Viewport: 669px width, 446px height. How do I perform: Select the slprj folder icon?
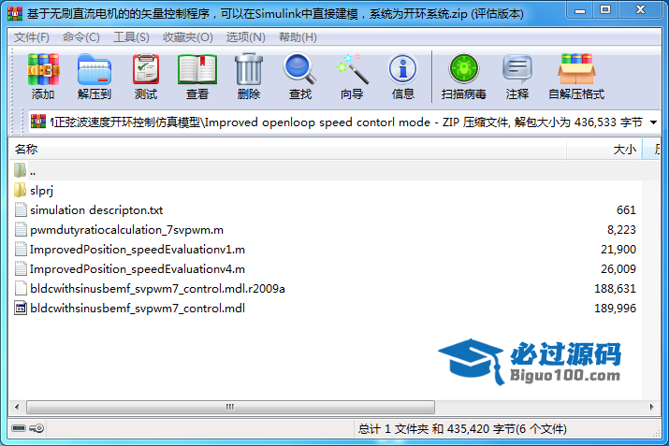tap(20, 190)
